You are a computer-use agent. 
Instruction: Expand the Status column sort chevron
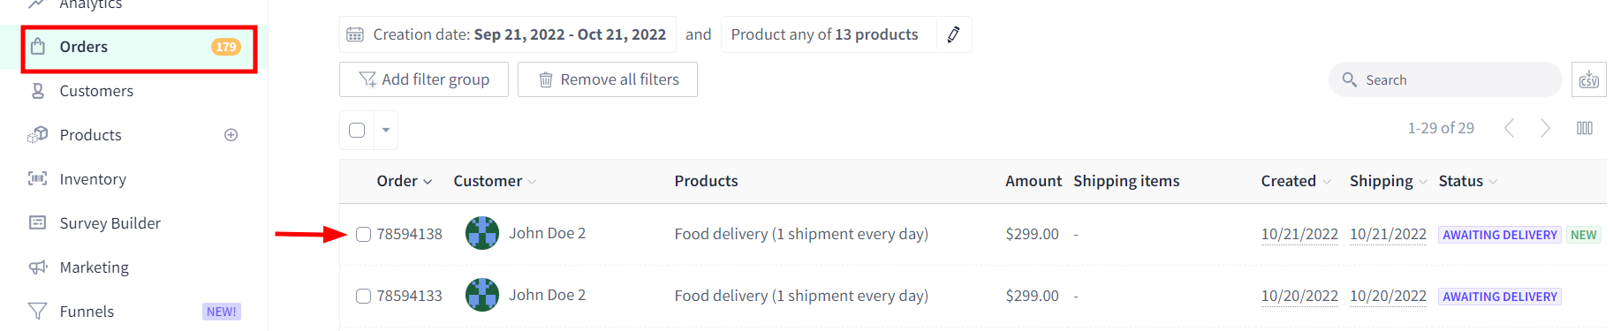click(1493, 182)
